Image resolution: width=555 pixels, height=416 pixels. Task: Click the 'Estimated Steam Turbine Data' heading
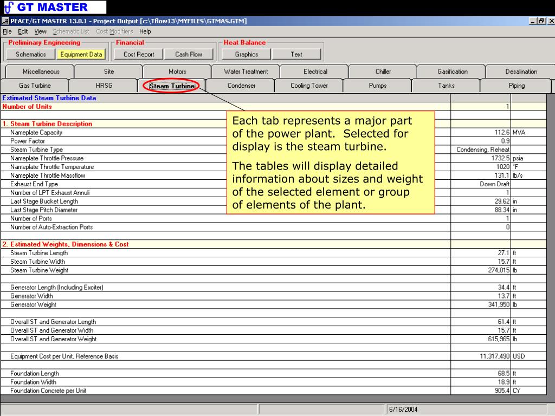pos(49,98)
